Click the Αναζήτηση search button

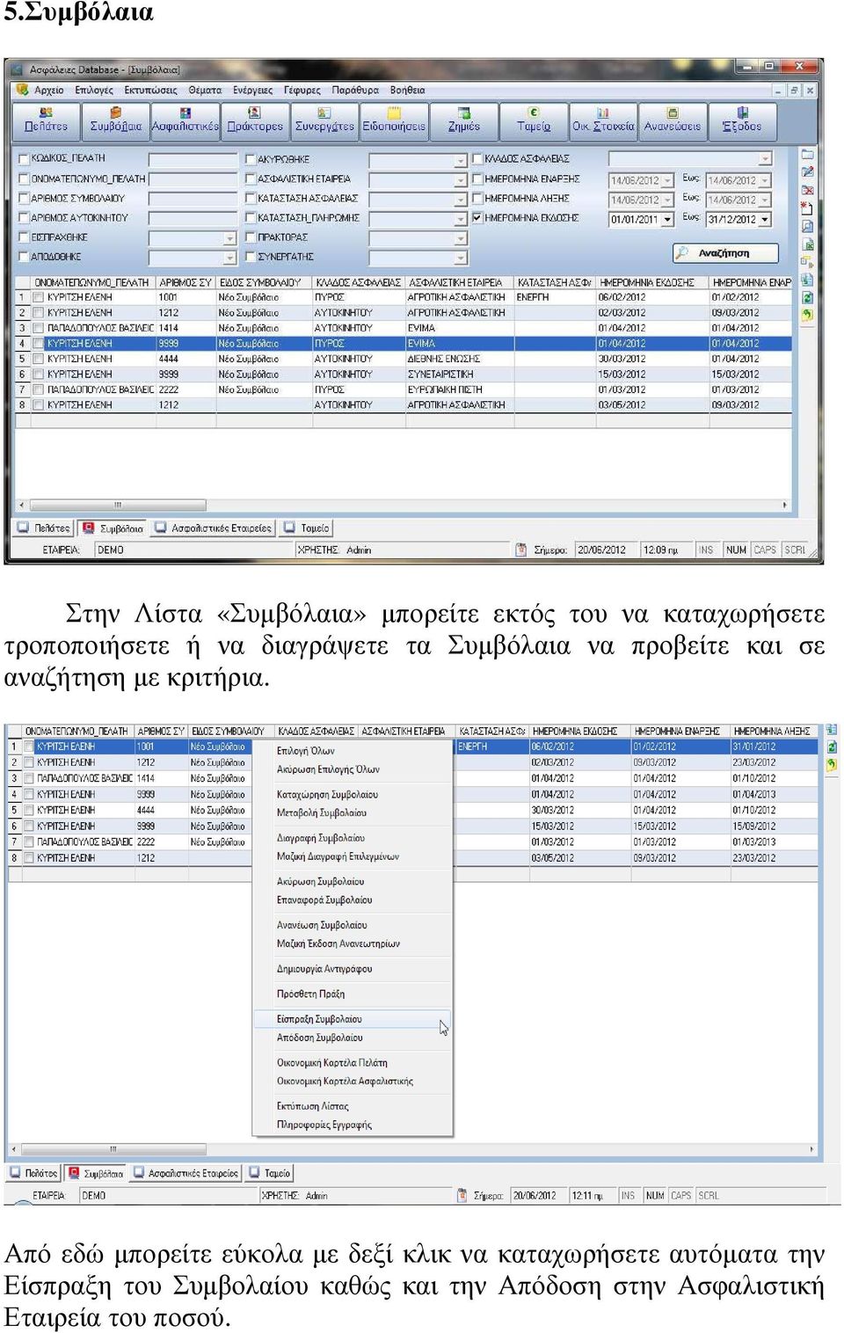click(725, 253)
